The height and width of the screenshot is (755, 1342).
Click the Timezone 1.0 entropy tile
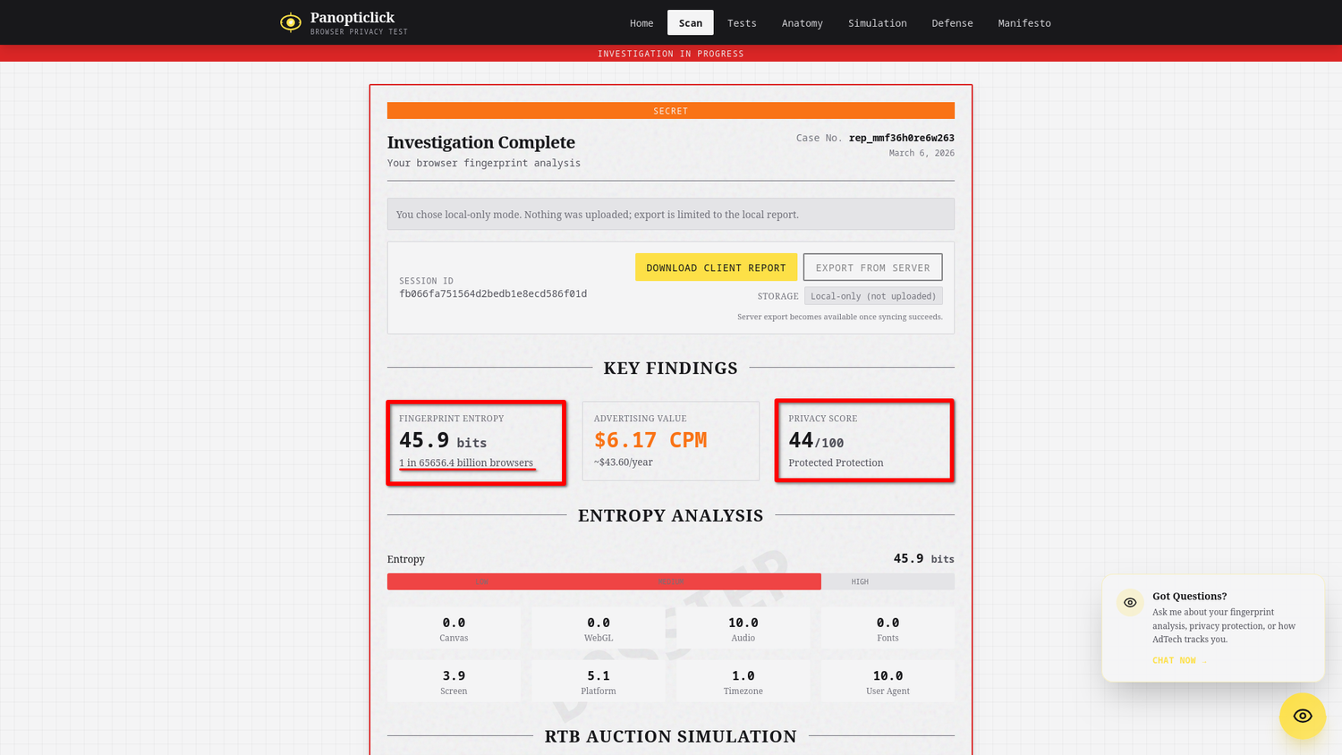coord(743,682)
